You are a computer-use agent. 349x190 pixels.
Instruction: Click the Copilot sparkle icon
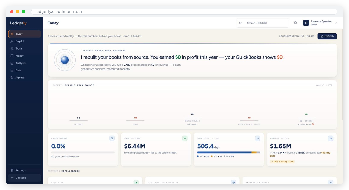click(x=12, y=41)
